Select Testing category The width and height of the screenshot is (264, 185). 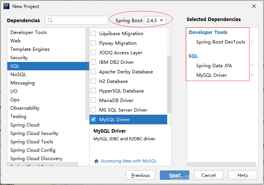click(46, 116)
